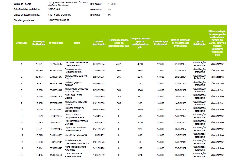Select birth date 22/05/1976
This screenshot has width=243, height=163.
pyautogui.click(x=99, y=77)
